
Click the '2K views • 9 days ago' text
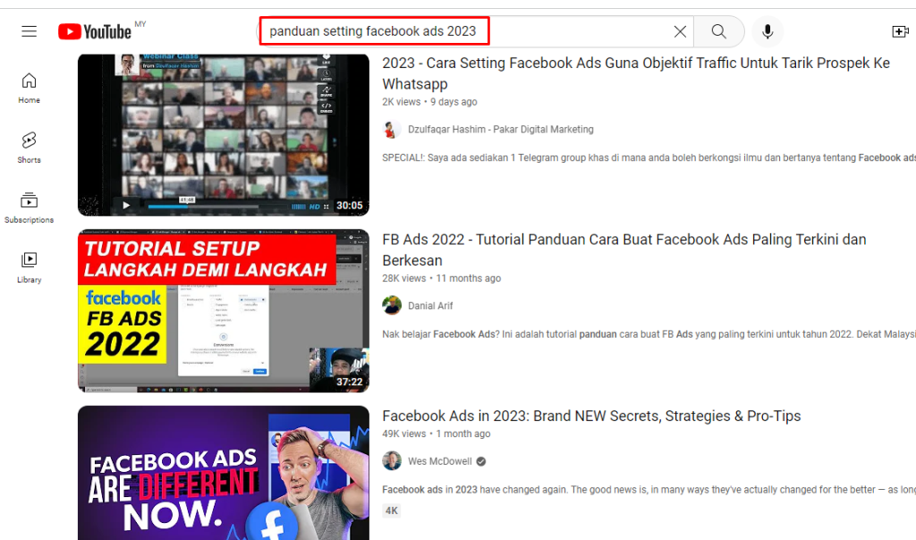point(429,102)
